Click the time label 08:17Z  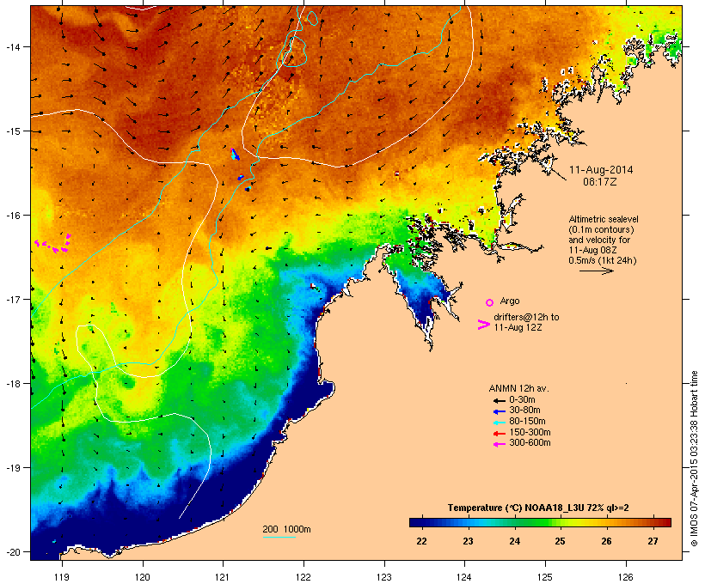click(600, 182)
